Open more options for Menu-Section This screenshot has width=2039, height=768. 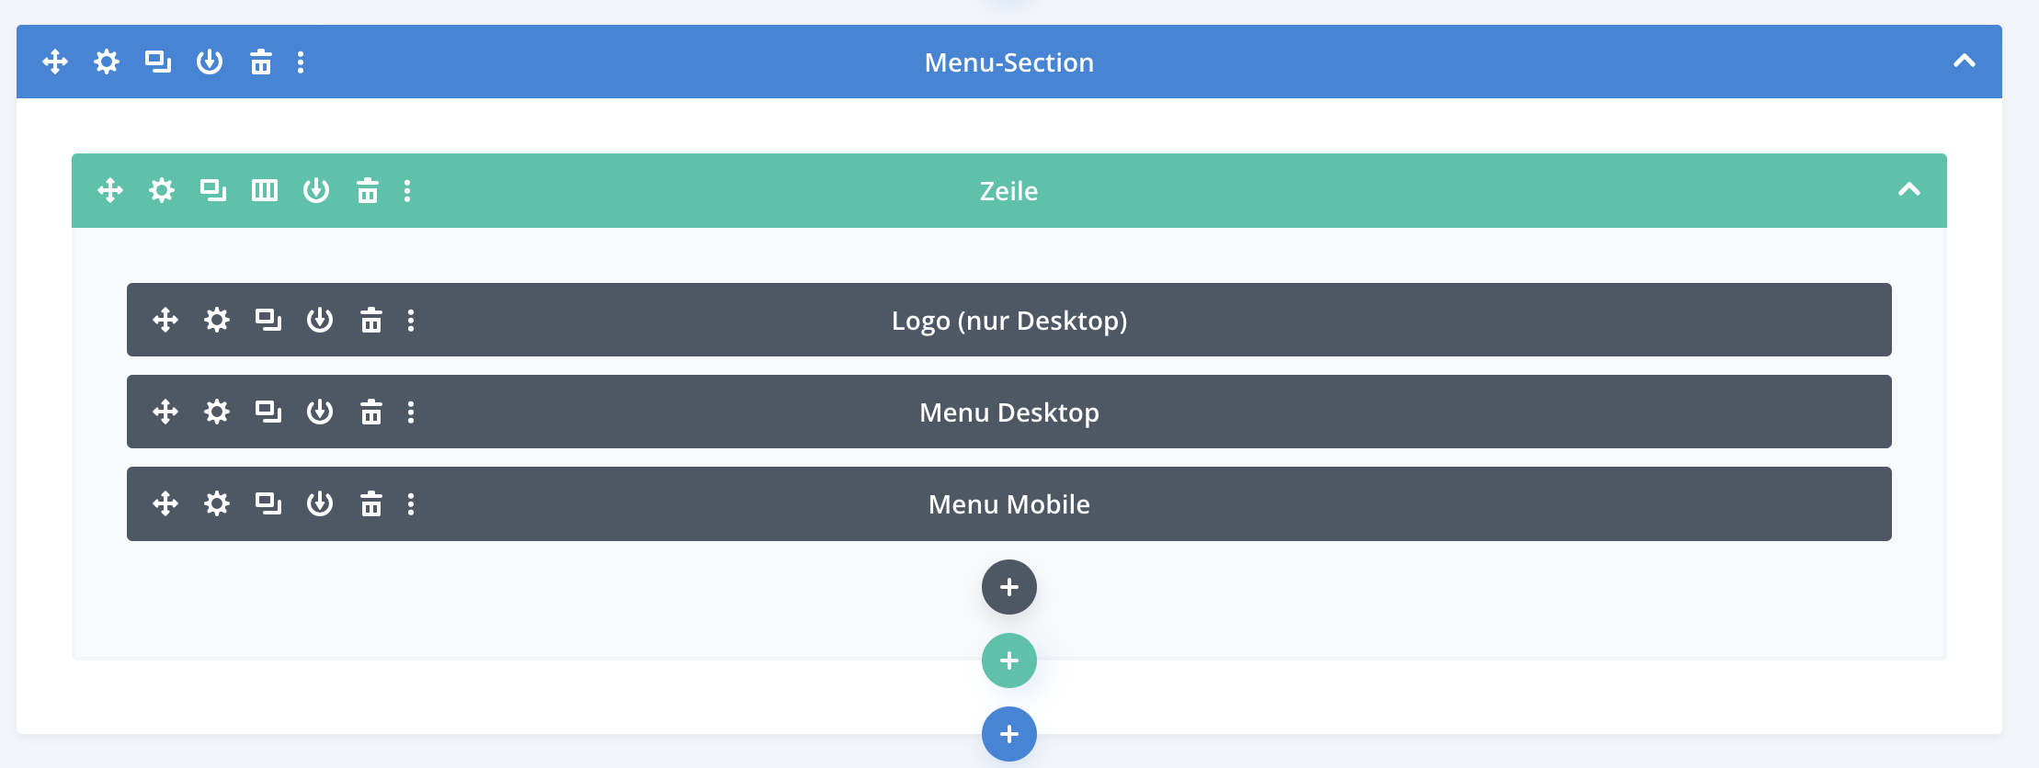(x=301, y=62)
